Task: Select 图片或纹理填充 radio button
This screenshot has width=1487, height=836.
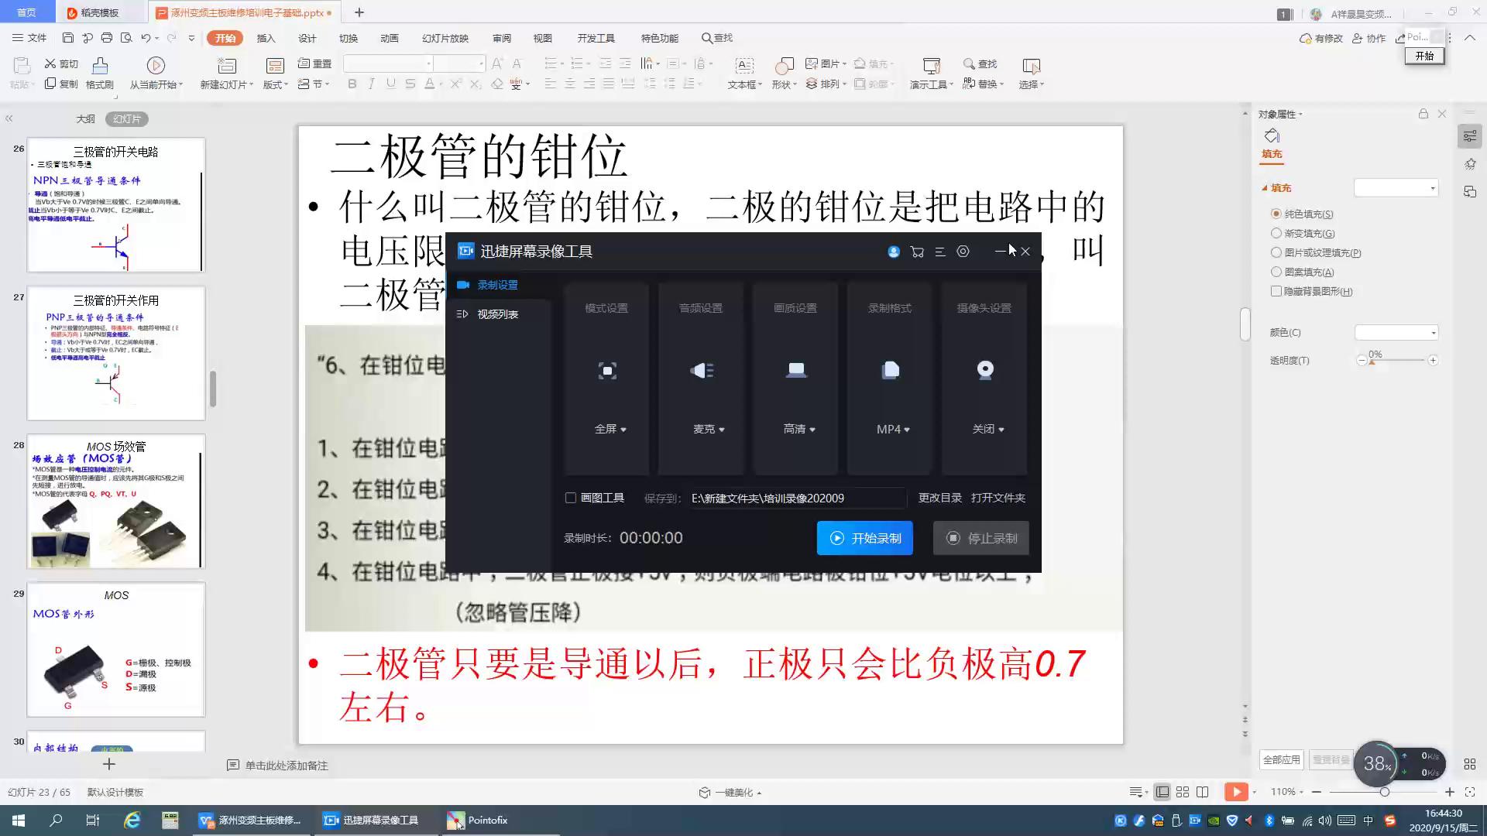Action: pyautogui.click(x=1276, y=252)
